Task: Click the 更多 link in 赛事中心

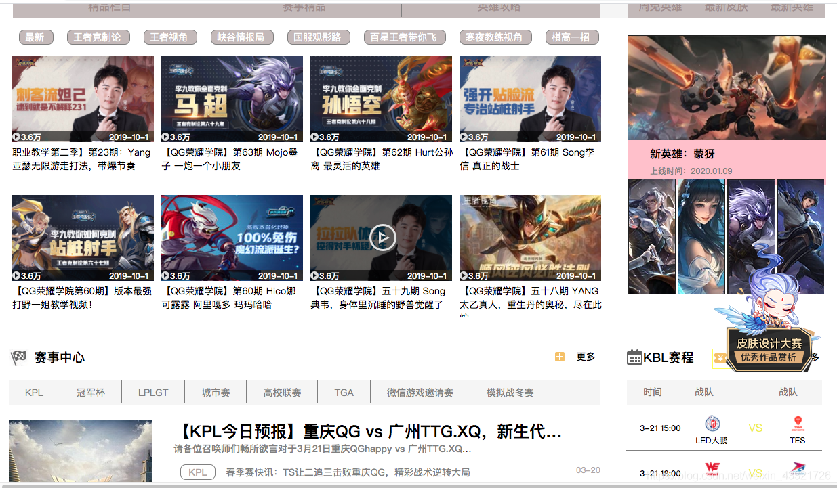Action: coord(586,357)
